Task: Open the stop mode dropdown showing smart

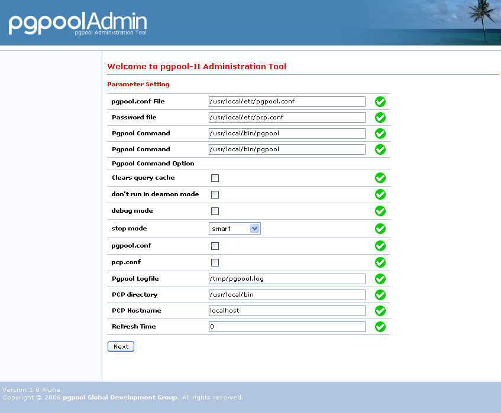Action: point(234,229)
